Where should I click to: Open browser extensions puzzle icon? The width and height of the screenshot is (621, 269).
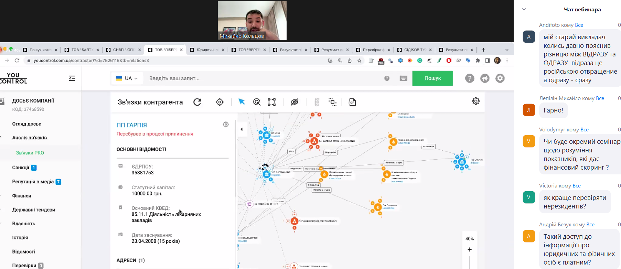[x=478, y=61]
